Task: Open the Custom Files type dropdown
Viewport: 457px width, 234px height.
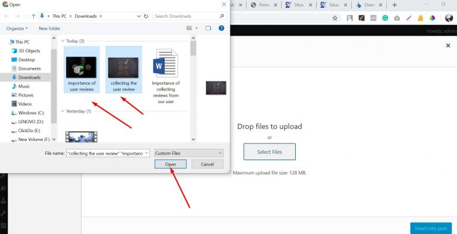Action: click(189, 153)
